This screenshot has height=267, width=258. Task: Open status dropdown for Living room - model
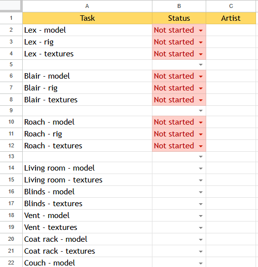(x=201, y=169)
